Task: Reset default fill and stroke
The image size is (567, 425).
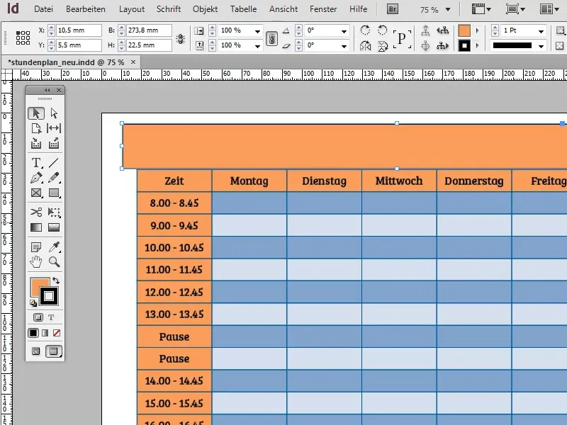Action: click(33, 303)
